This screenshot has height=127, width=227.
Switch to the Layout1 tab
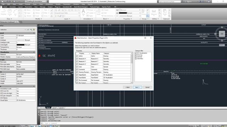pyautogui.click(x=54, y=108)
